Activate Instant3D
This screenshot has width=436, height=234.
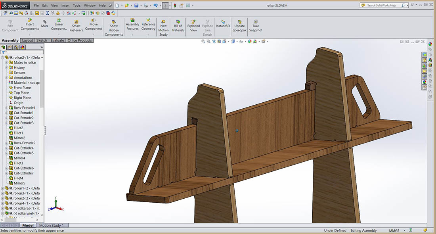223,24
